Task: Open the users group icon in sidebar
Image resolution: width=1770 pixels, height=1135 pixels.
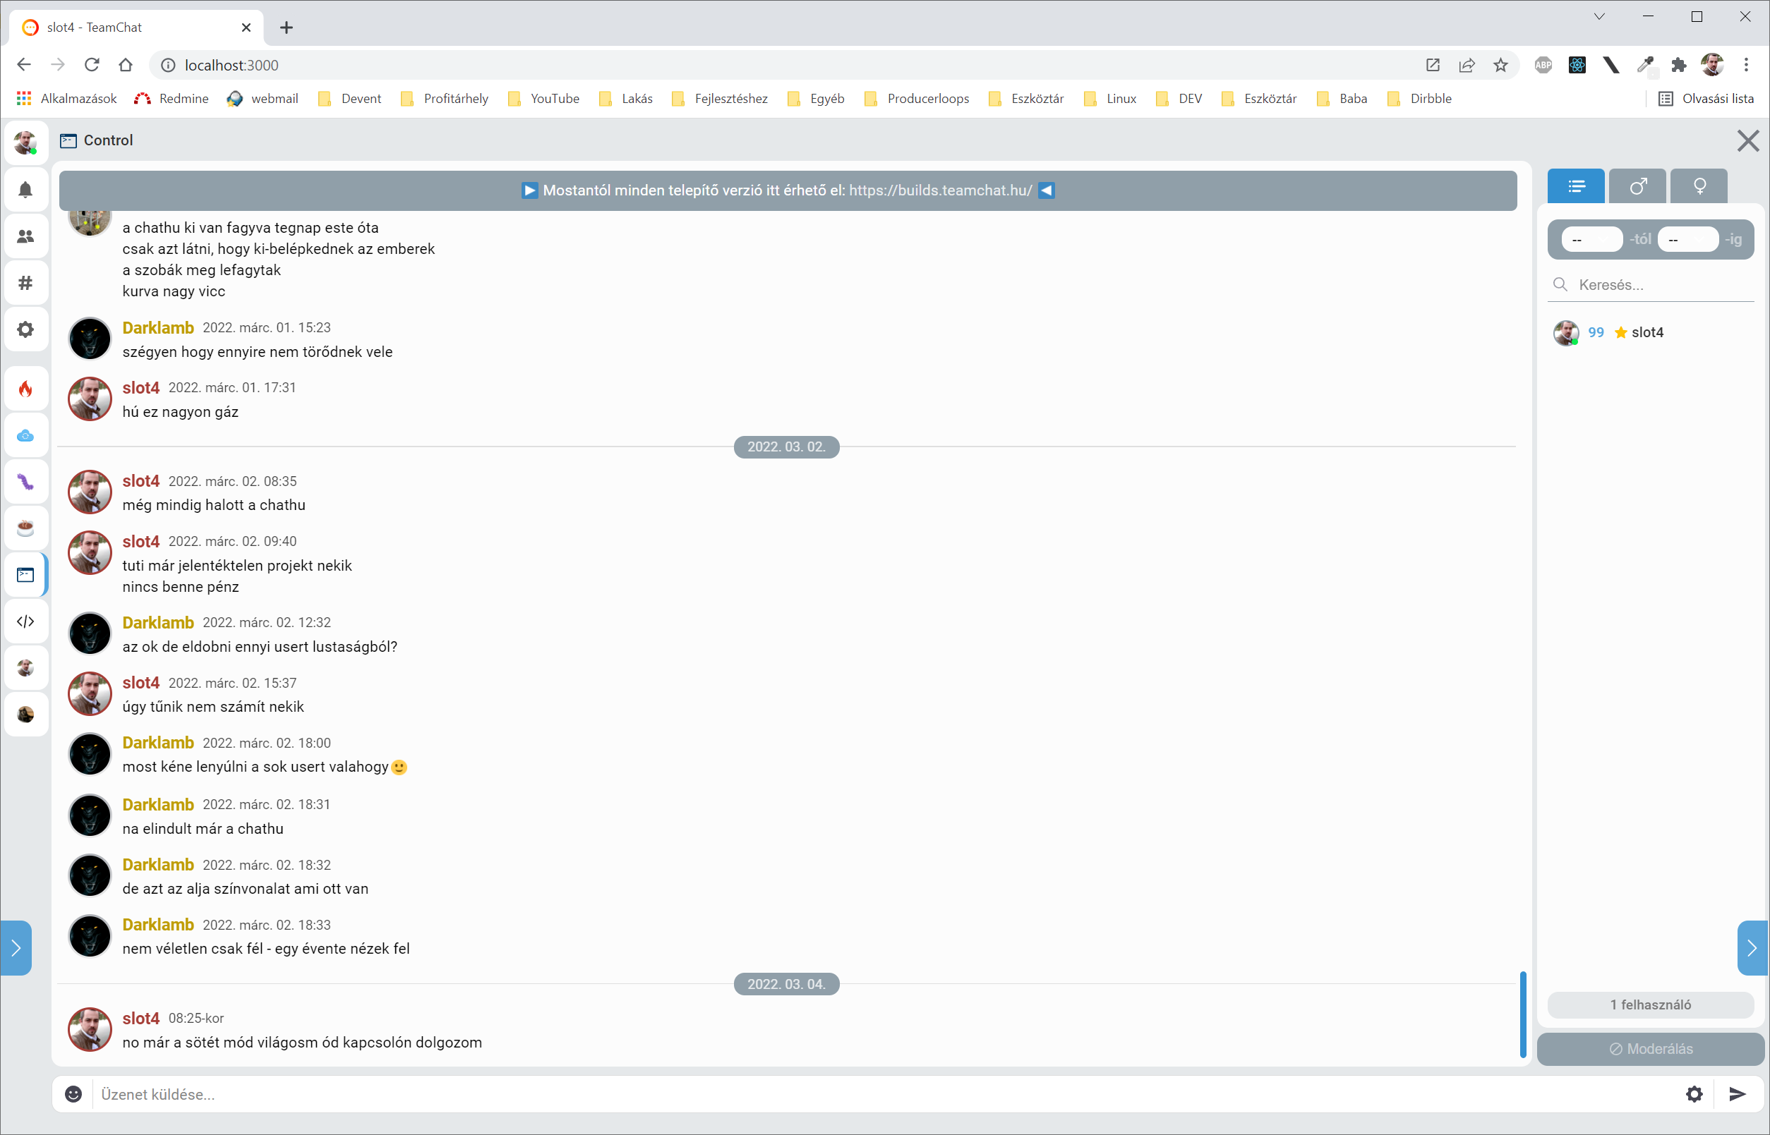Action: click(x=25, y=236)
